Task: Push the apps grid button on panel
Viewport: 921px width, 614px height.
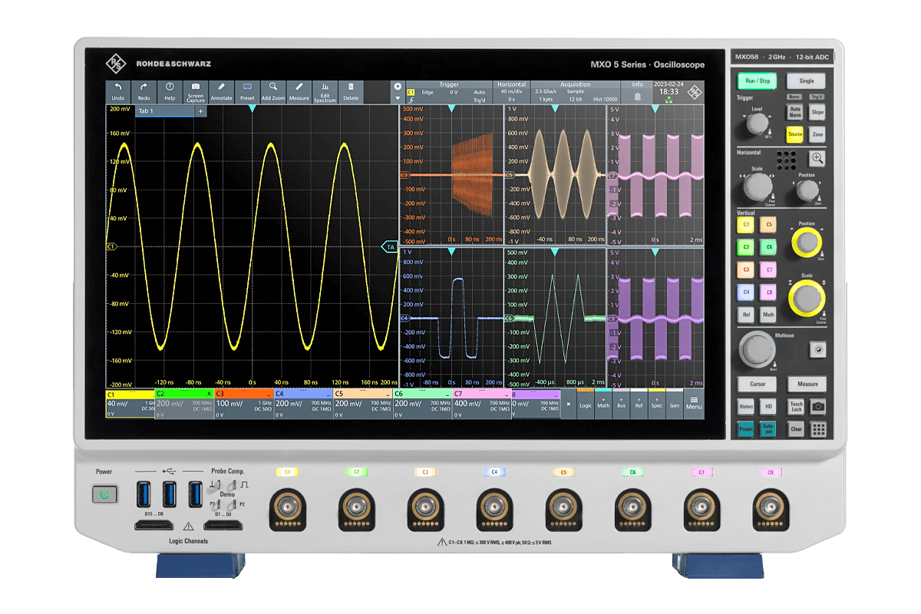Action: click(818, 430)
